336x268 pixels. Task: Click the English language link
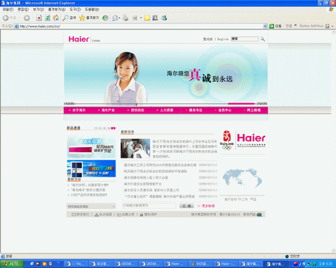click(x=223, y=39)
